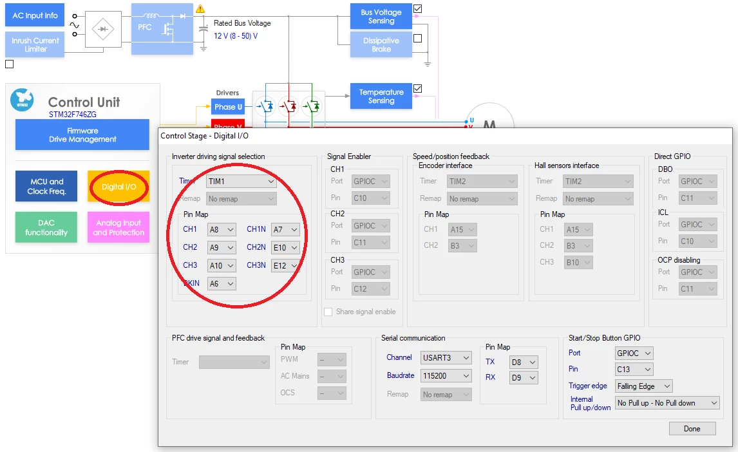This screenshot has width=738, height=452.
Task: Open the TIM1 timer dropdown
Action: [241, 181]
